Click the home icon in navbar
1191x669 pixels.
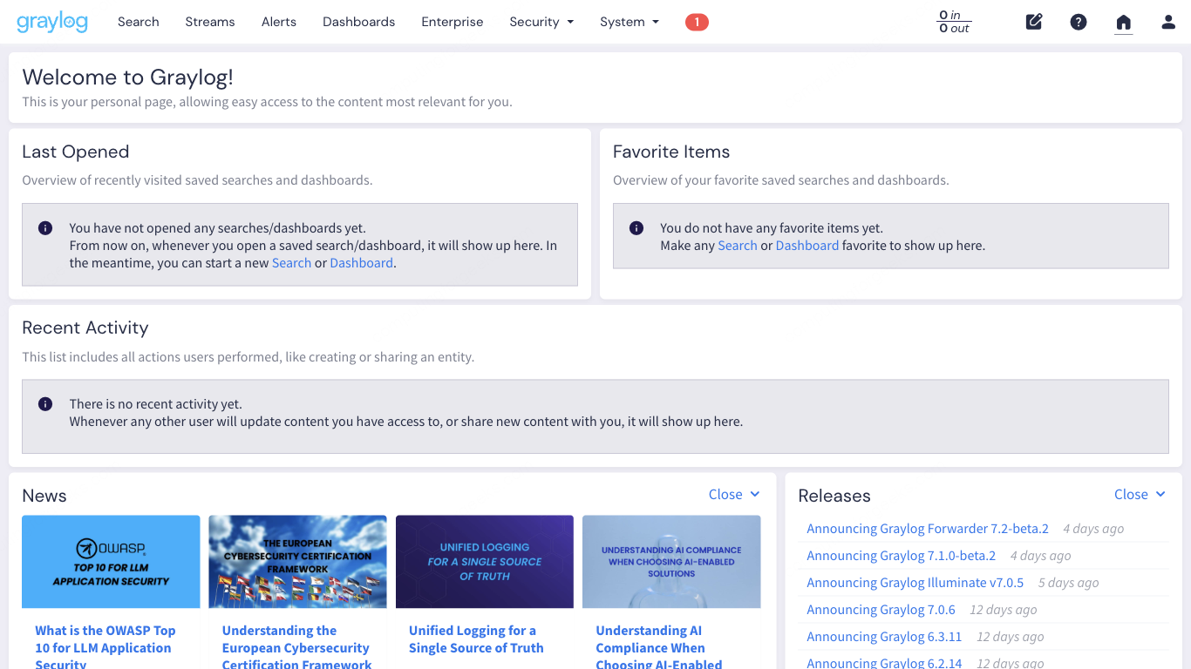tap(1124, 23)
